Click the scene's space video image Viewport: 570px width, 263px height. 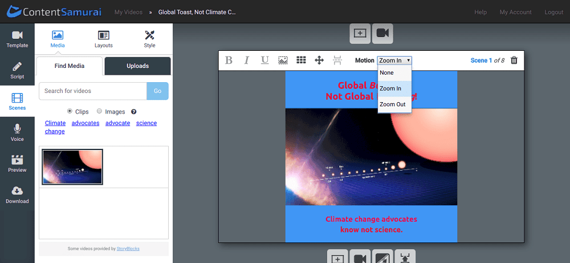371,157
